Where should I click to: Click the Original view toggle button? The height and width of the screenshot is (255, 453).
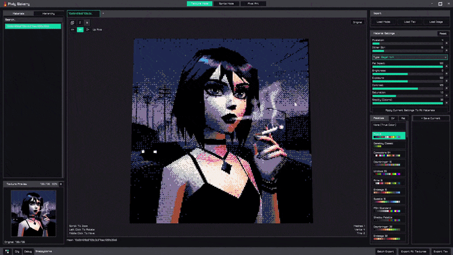click(x=357, y=22)
